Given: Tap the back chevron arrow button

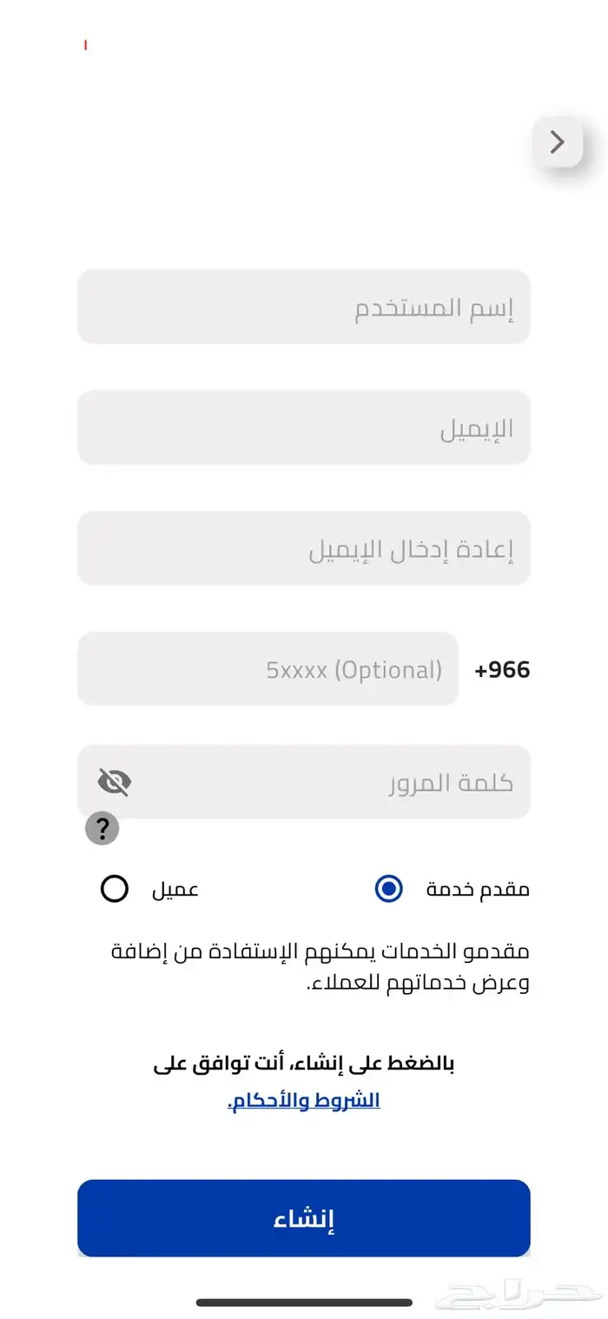Looking at the screenshot, I should coord(558,142).
